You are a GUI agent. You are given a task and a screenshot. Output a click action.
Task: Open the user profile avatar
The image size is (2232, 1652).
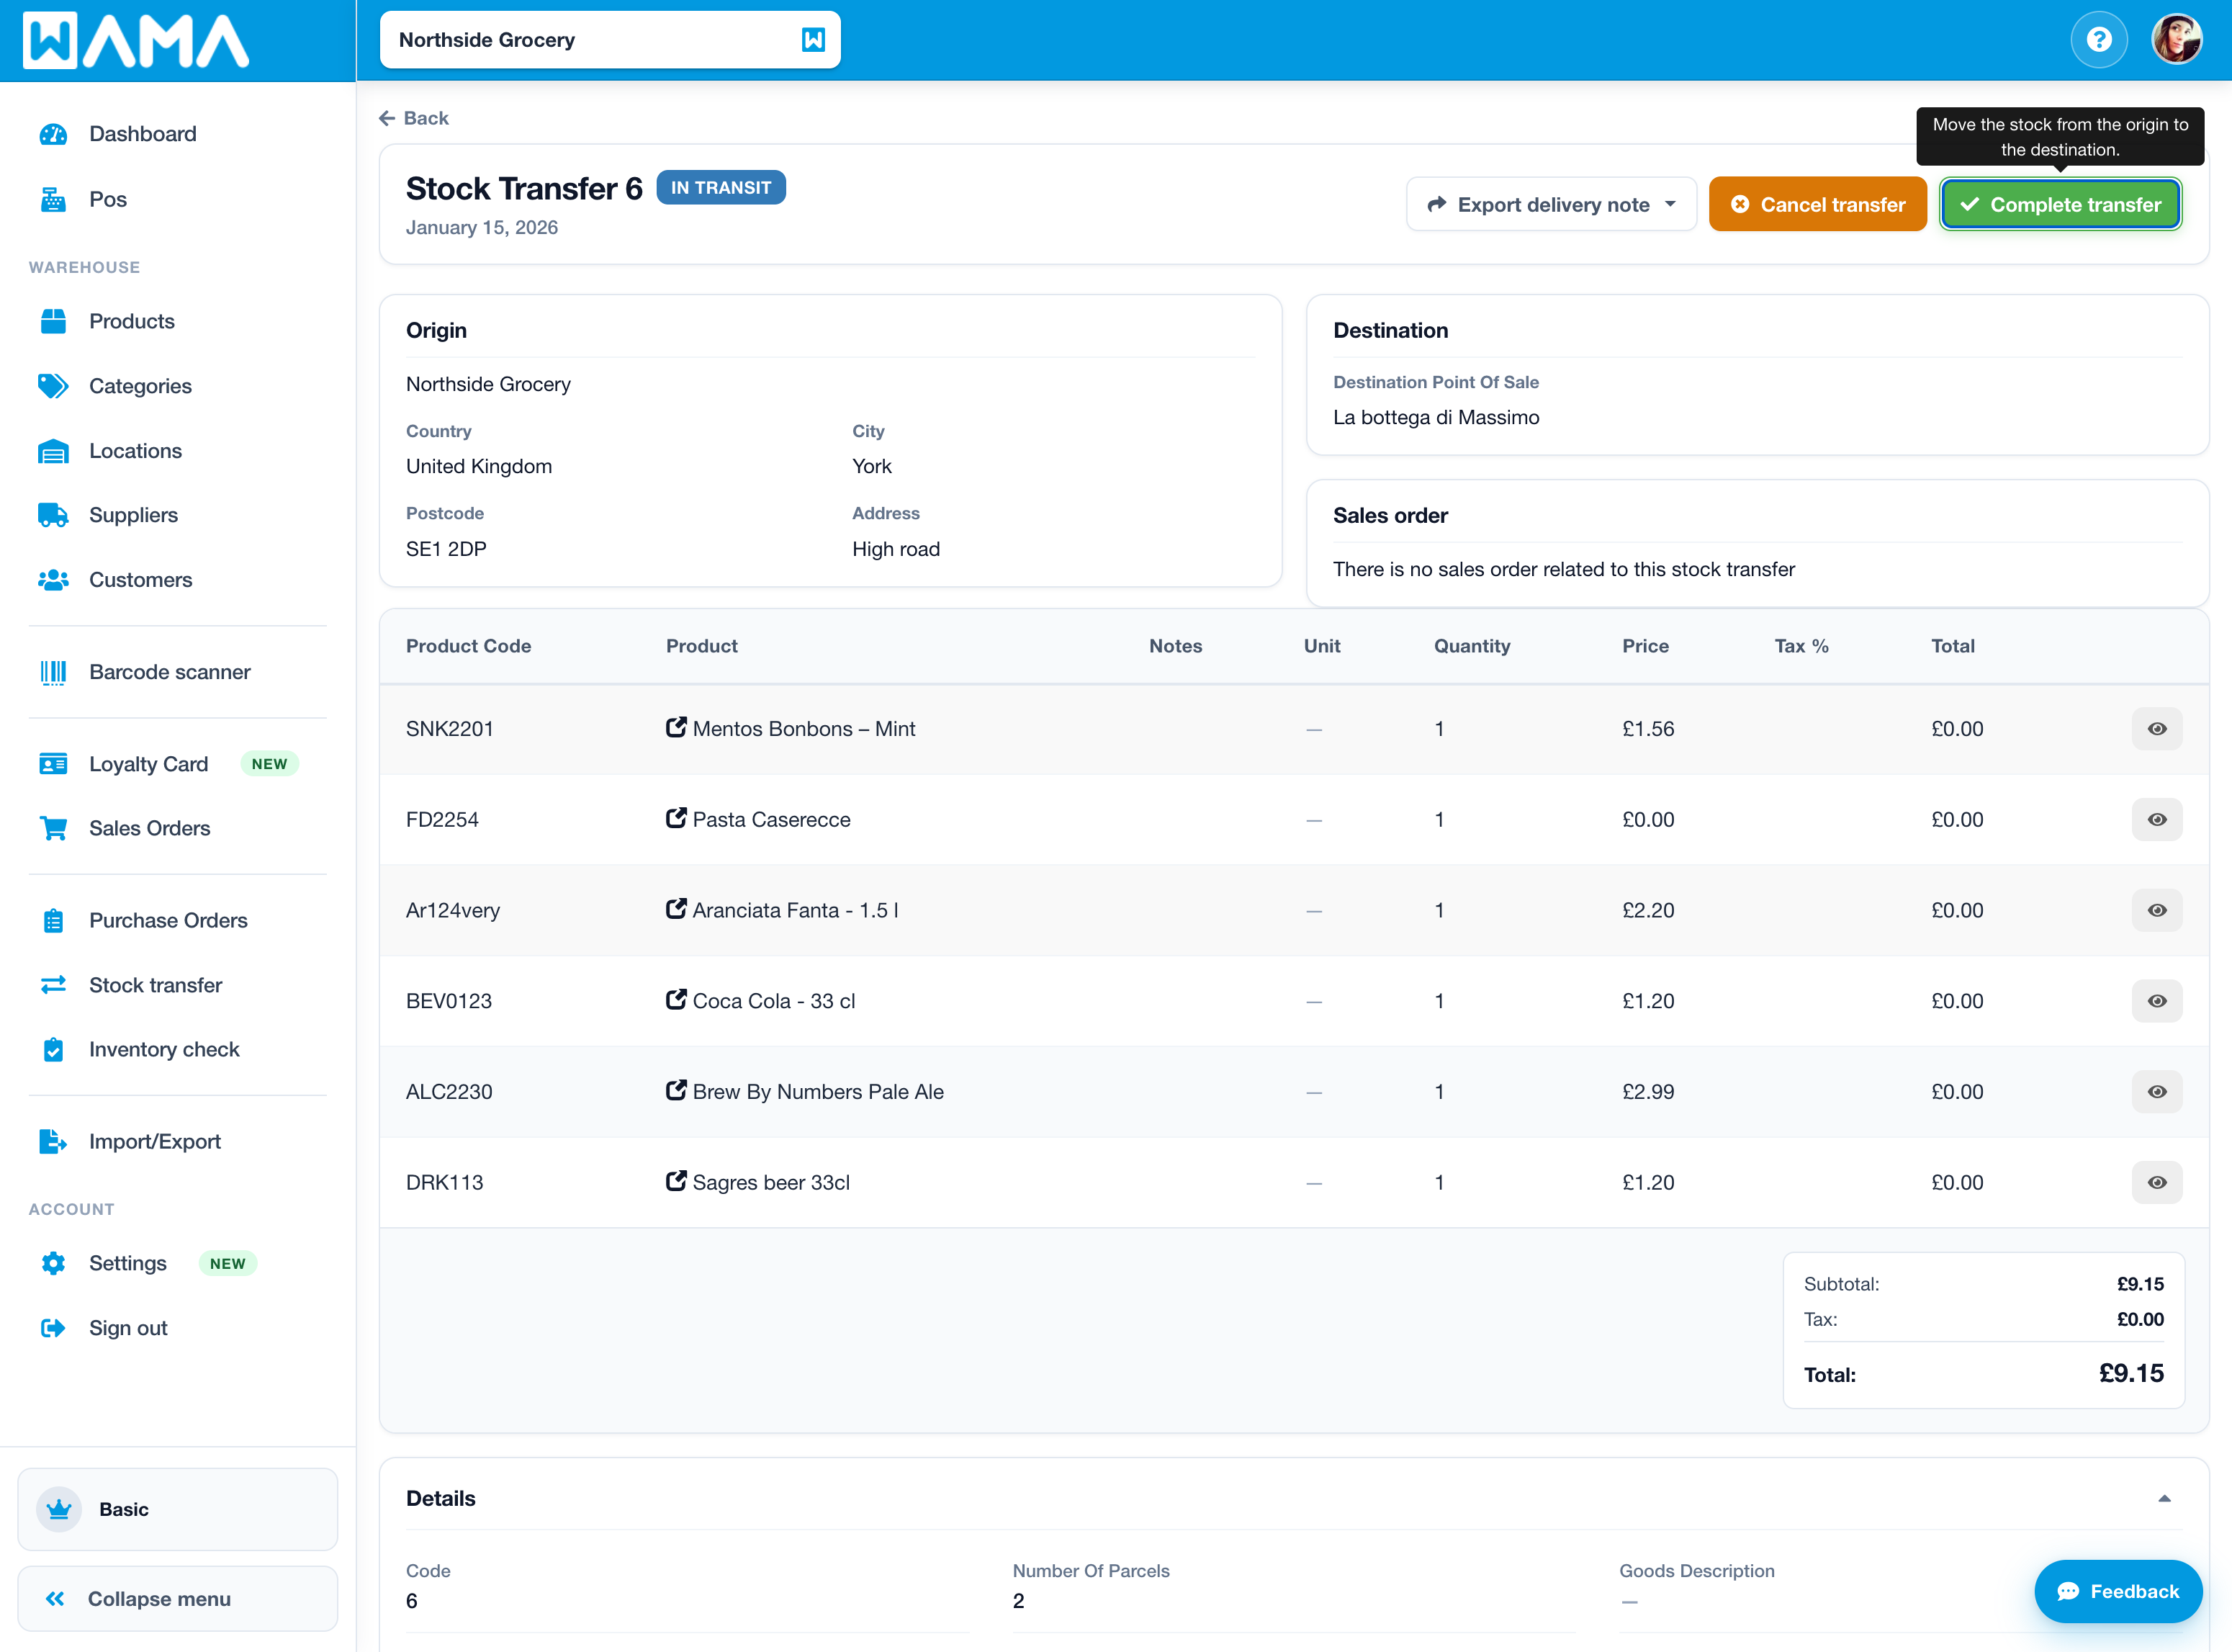point(2176,40)
